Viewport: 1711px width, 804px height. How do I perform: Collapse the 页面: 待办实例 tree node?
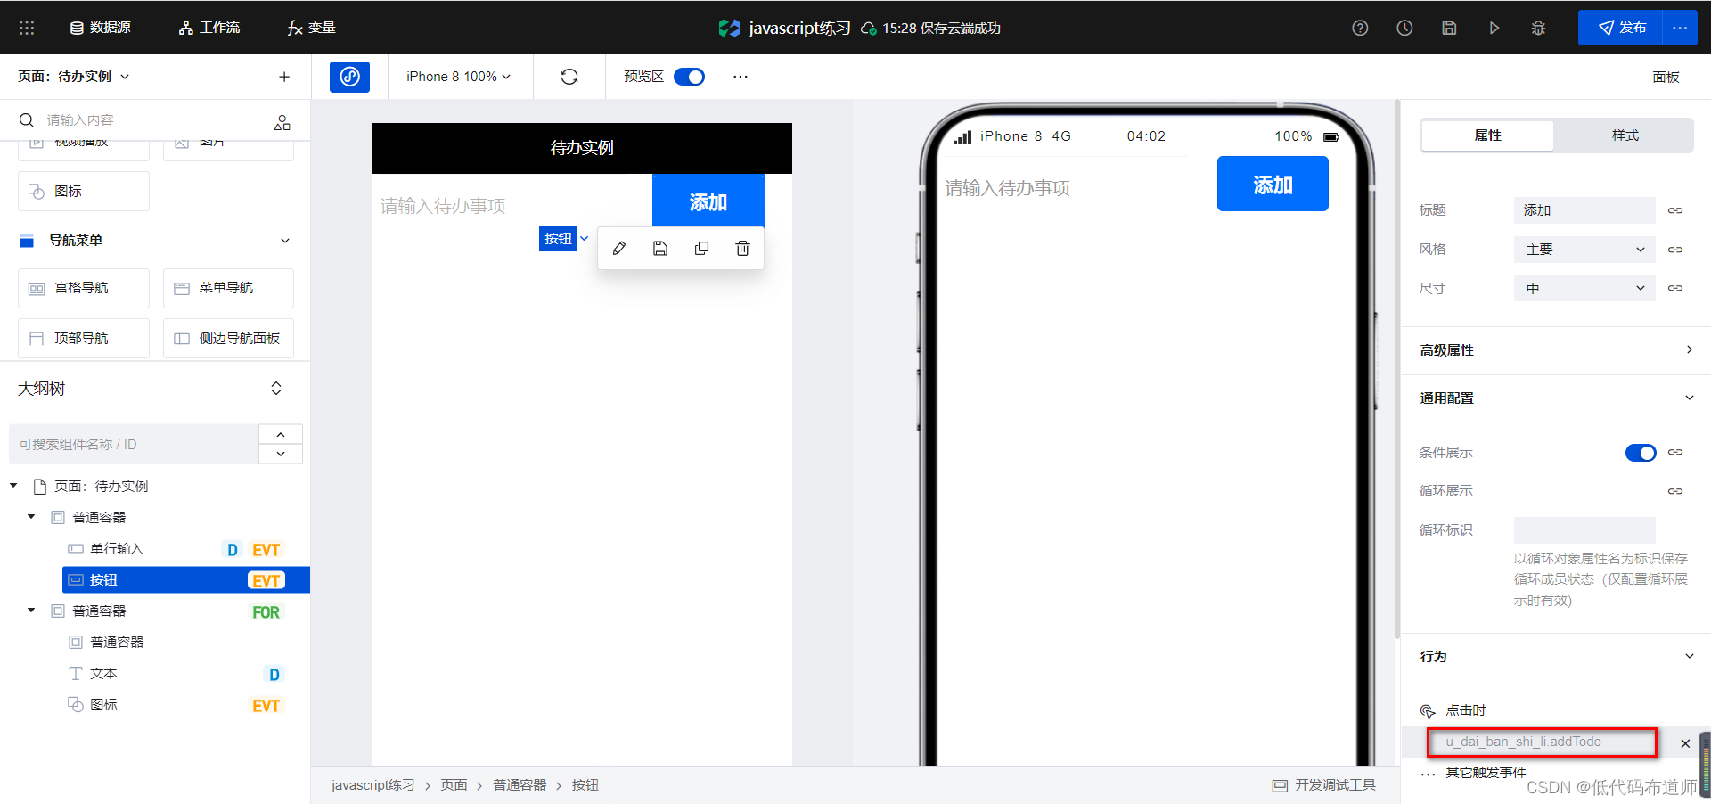point(13,486)
